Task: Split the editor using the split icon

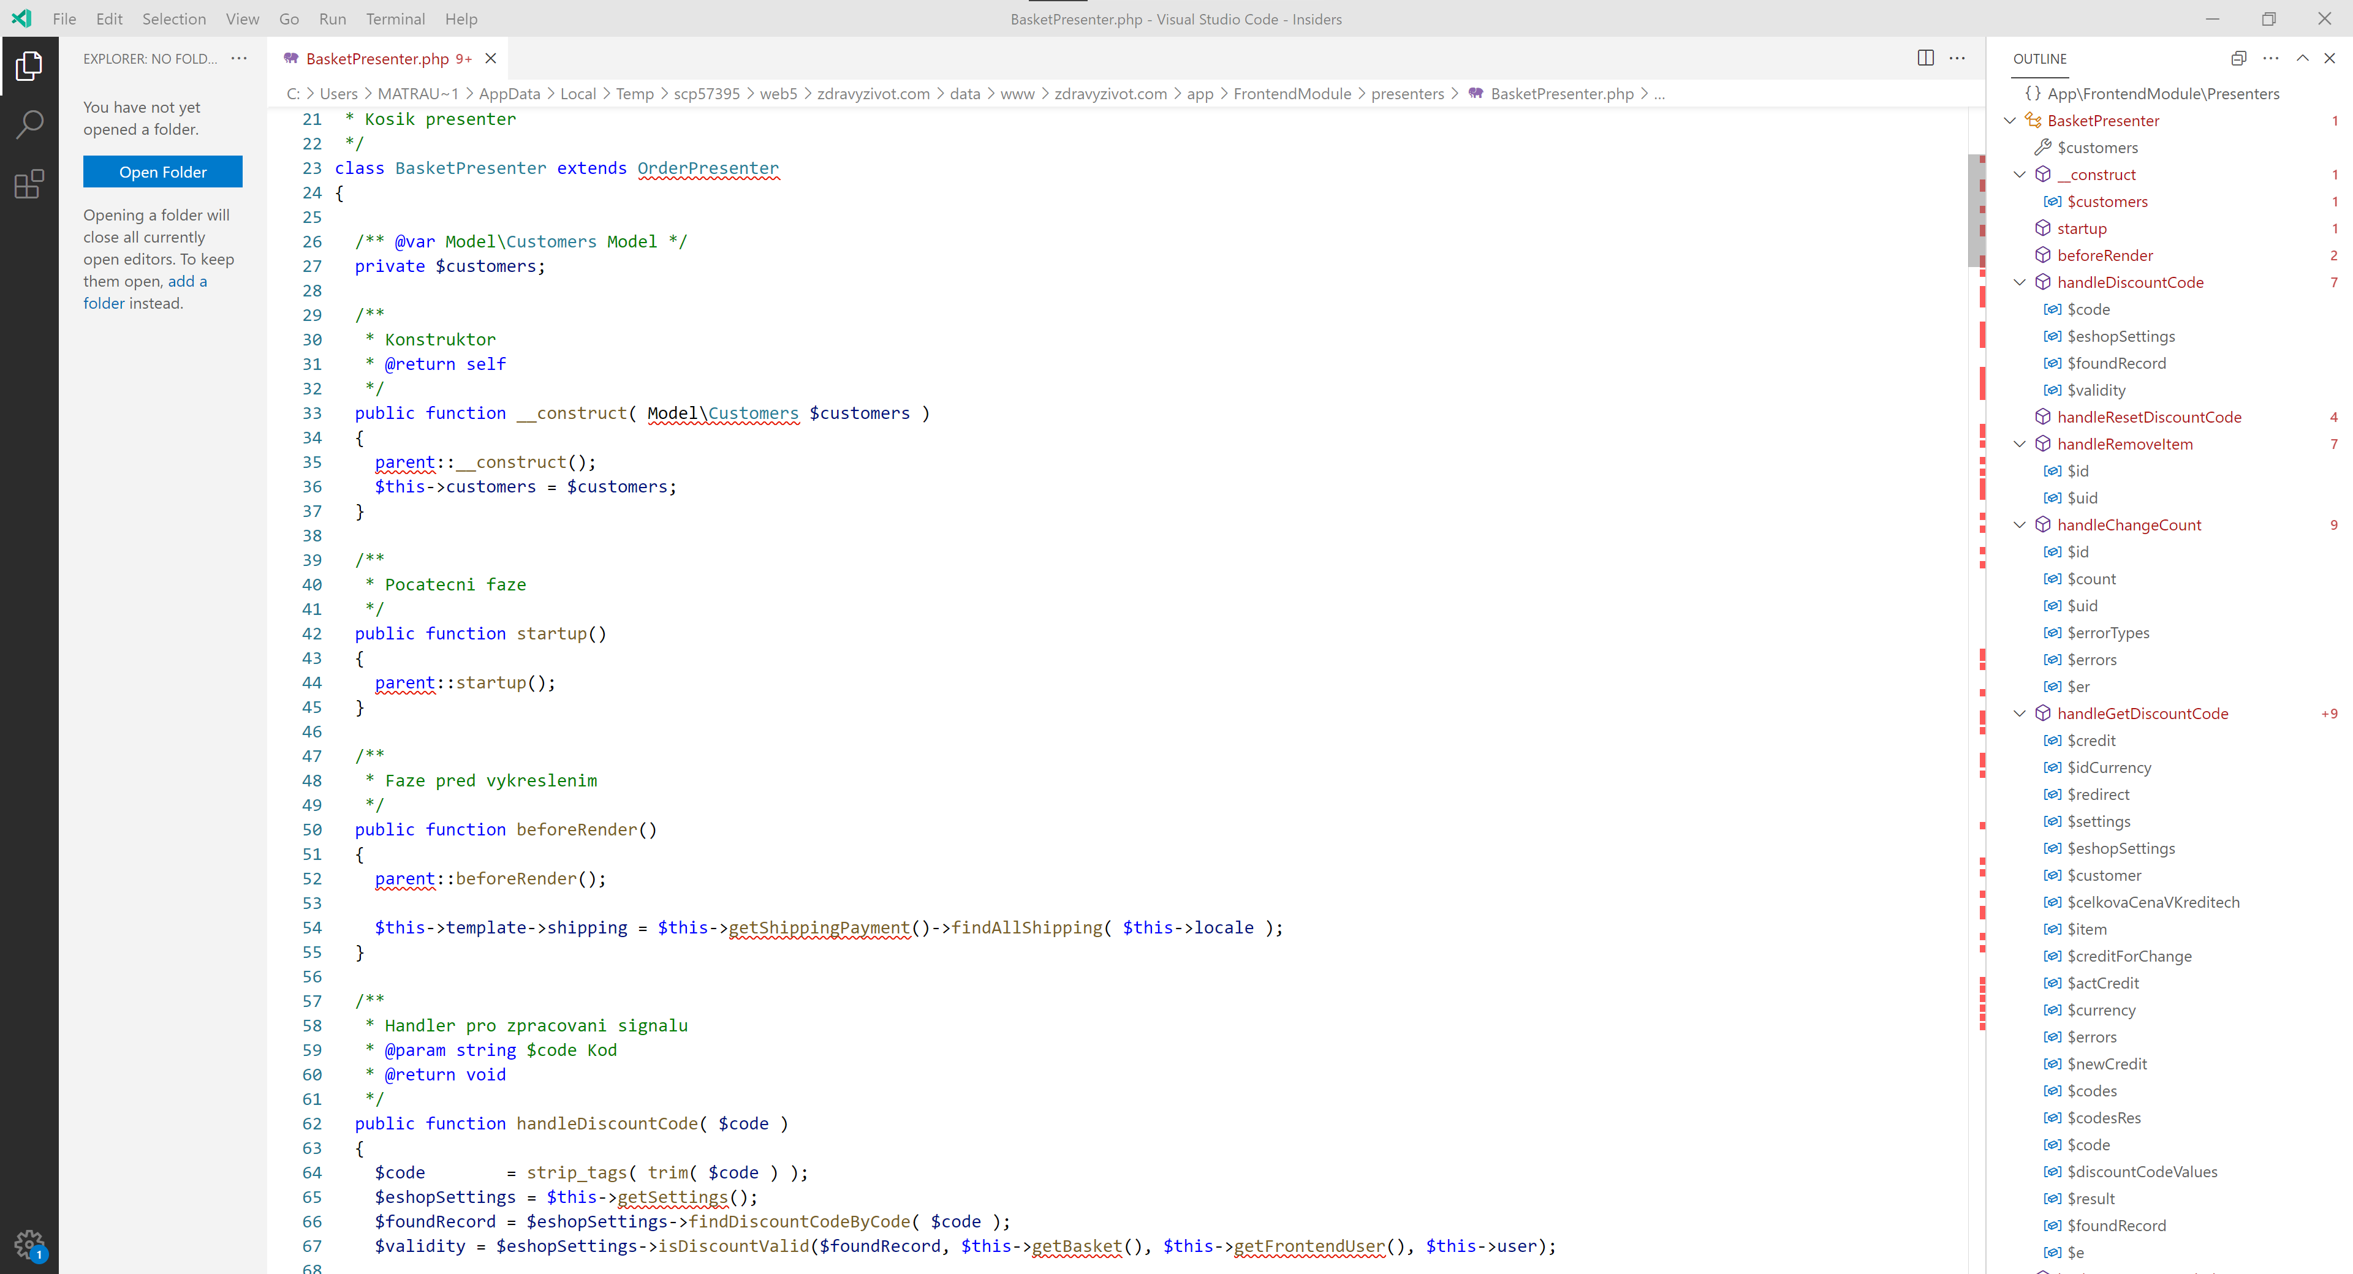Action: [x=1925, y=58]
